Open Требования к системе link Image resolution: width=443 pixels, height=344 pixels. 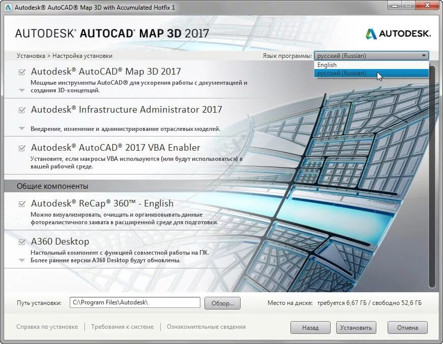123,327
